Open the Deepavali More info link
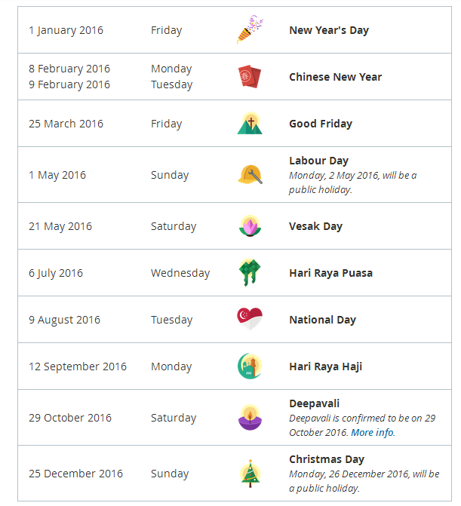Viewport: 461px width, 506px height. pyautogui.click(x=372, y=432)
